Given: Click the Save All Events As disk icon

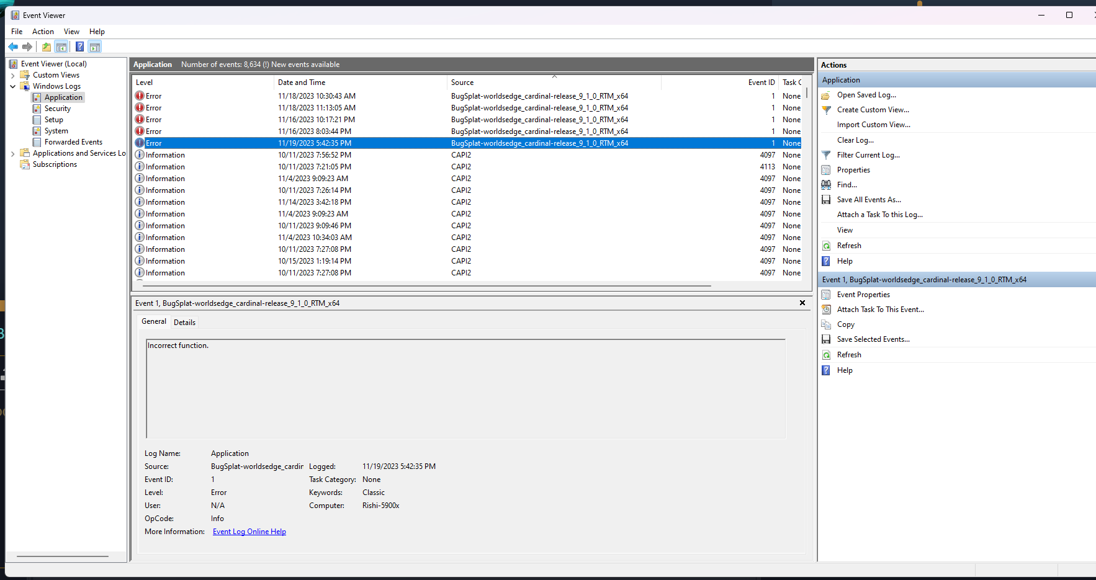Looking at the screenshot, I should coord(825,199).
